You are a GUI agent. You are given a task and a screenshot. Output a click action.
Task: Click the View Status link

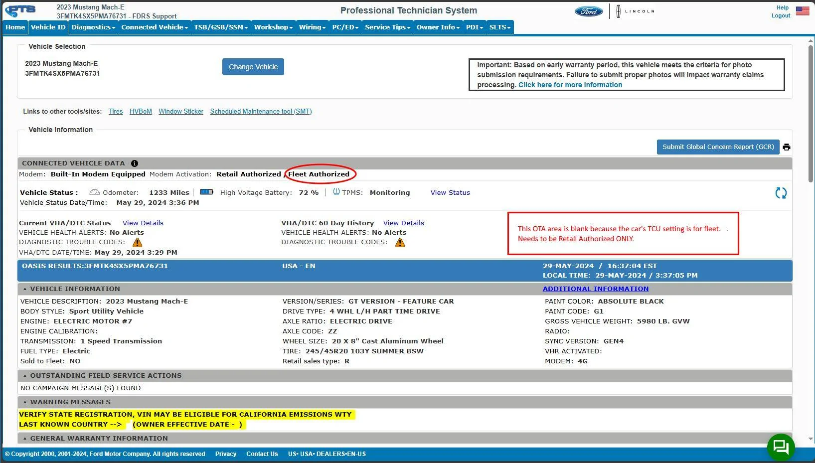pos(450,193)
